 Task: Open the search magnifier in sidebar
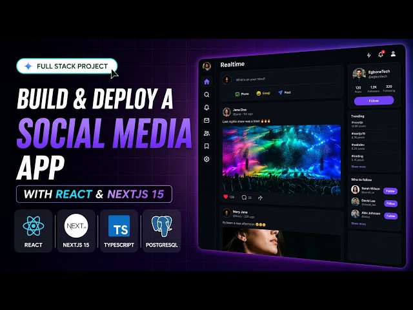pyautogui.click(x=206, y=95)
